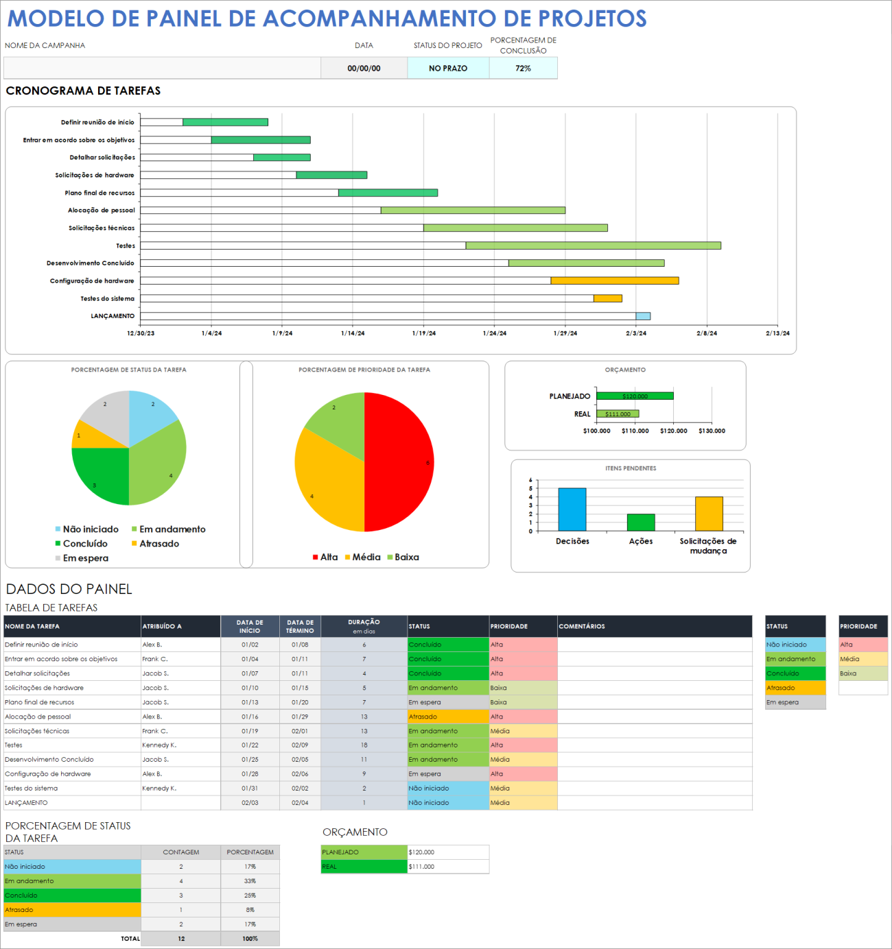This screenshot has width=892, height=949.
Task: Click the REAL $111.000 budget bar
Action: [618, 414]
